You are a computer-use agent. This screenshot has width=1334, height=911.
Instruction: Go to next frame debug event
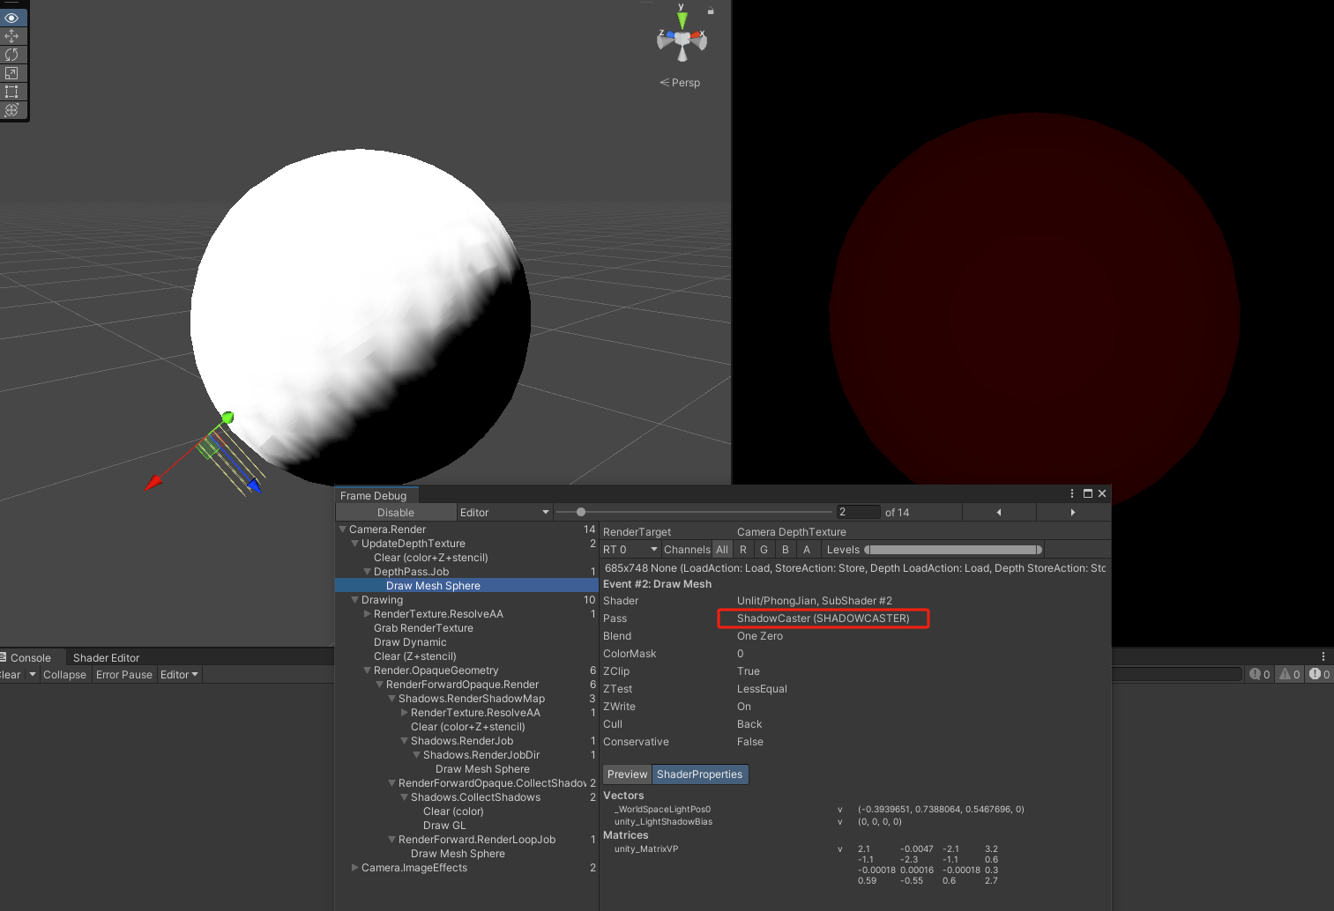(1073, 512)
